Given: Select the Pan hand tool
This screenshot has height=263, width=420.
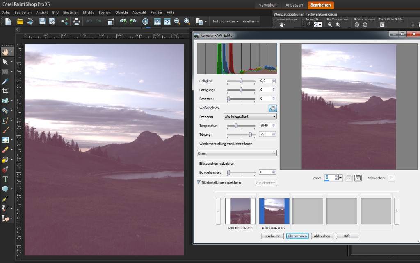Looking at the screenshot, I should 5,52.
